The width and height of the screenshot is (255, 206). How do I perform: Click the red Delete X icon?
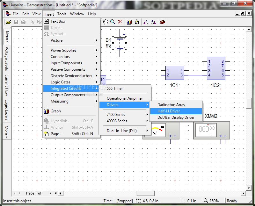coord(120,22)
